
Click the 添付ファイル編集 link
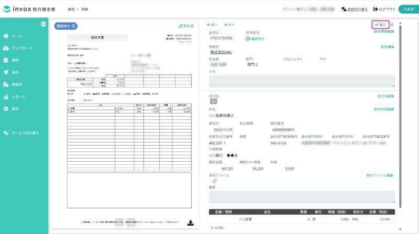[380, 175]
